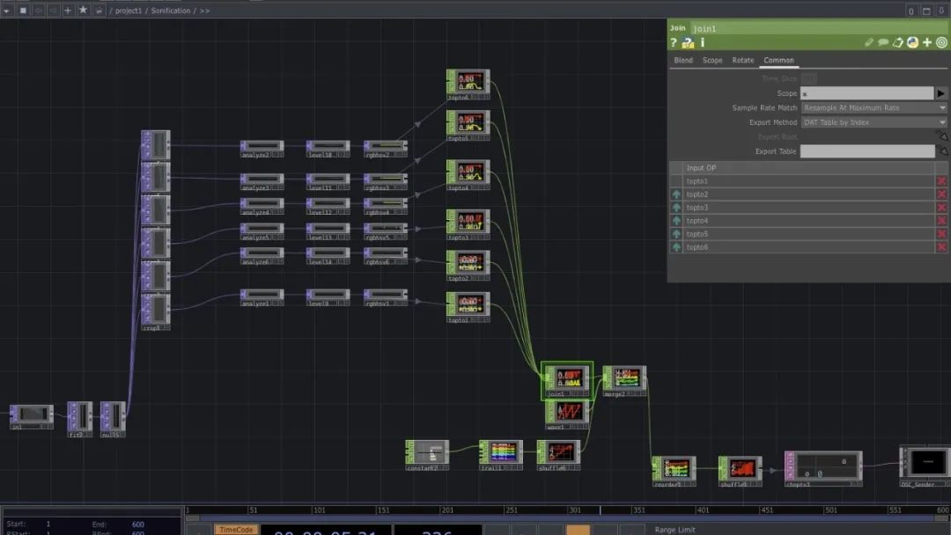Move topto2 up with its arrow

coord(676,194)
